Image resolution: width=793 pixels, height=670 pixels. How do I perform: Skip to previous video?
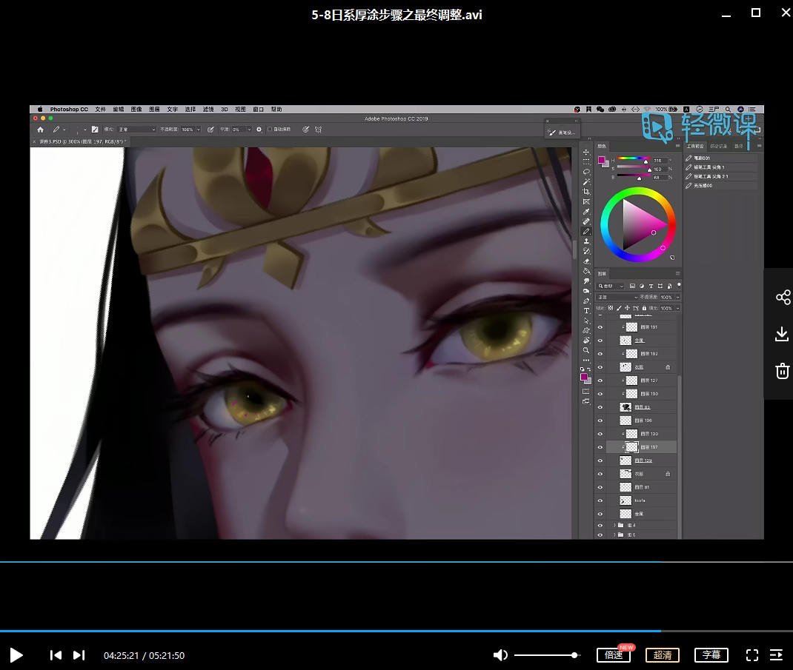pyautogui.click(x=56, y=655)
